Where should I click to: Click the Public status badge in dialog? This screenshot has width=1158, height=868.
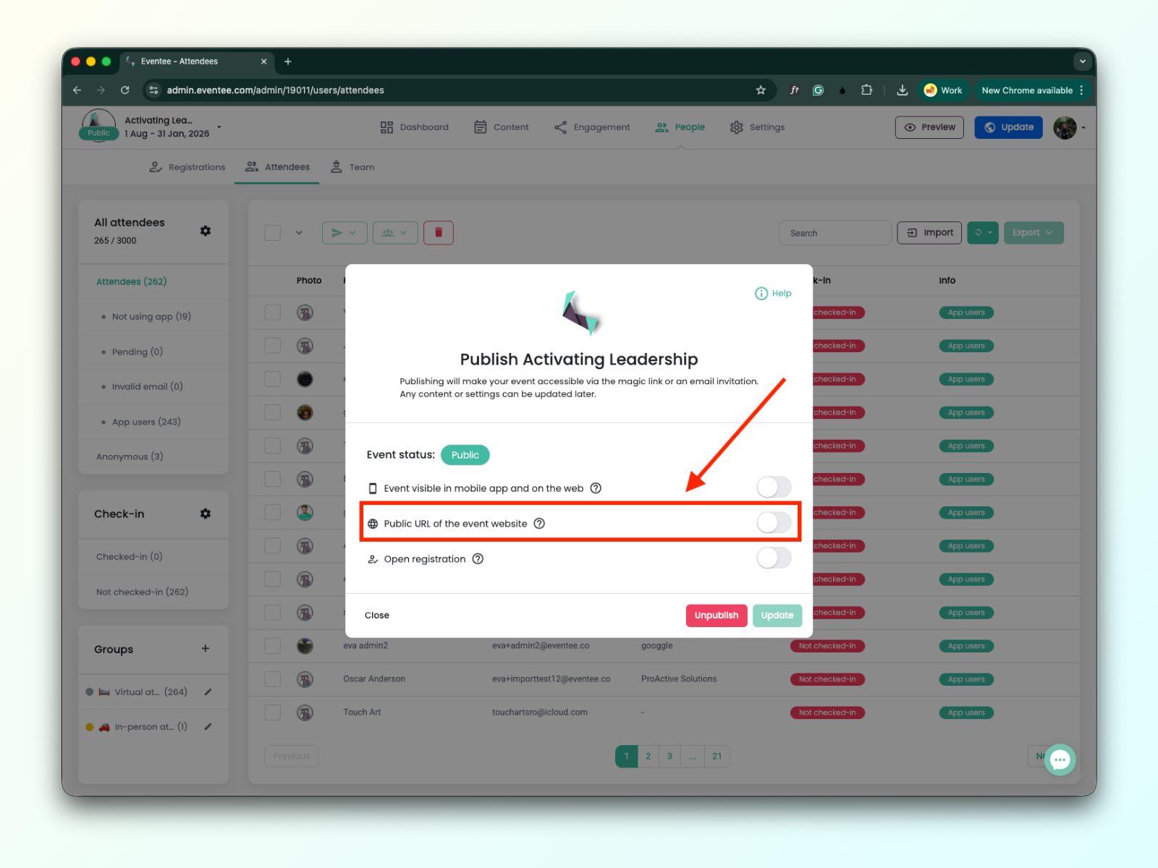pyautogui.click(x=465, y=455)
